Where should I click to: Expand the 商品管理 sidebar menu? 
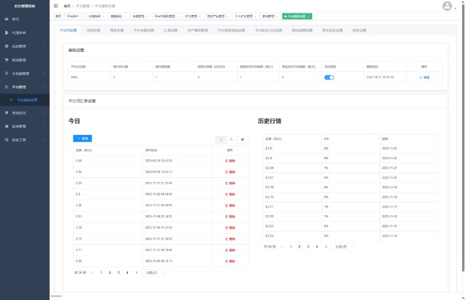(x=24, y=60)
